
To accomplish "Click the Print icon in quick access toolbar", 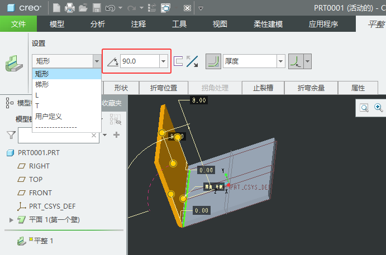I will coord(70,8).
